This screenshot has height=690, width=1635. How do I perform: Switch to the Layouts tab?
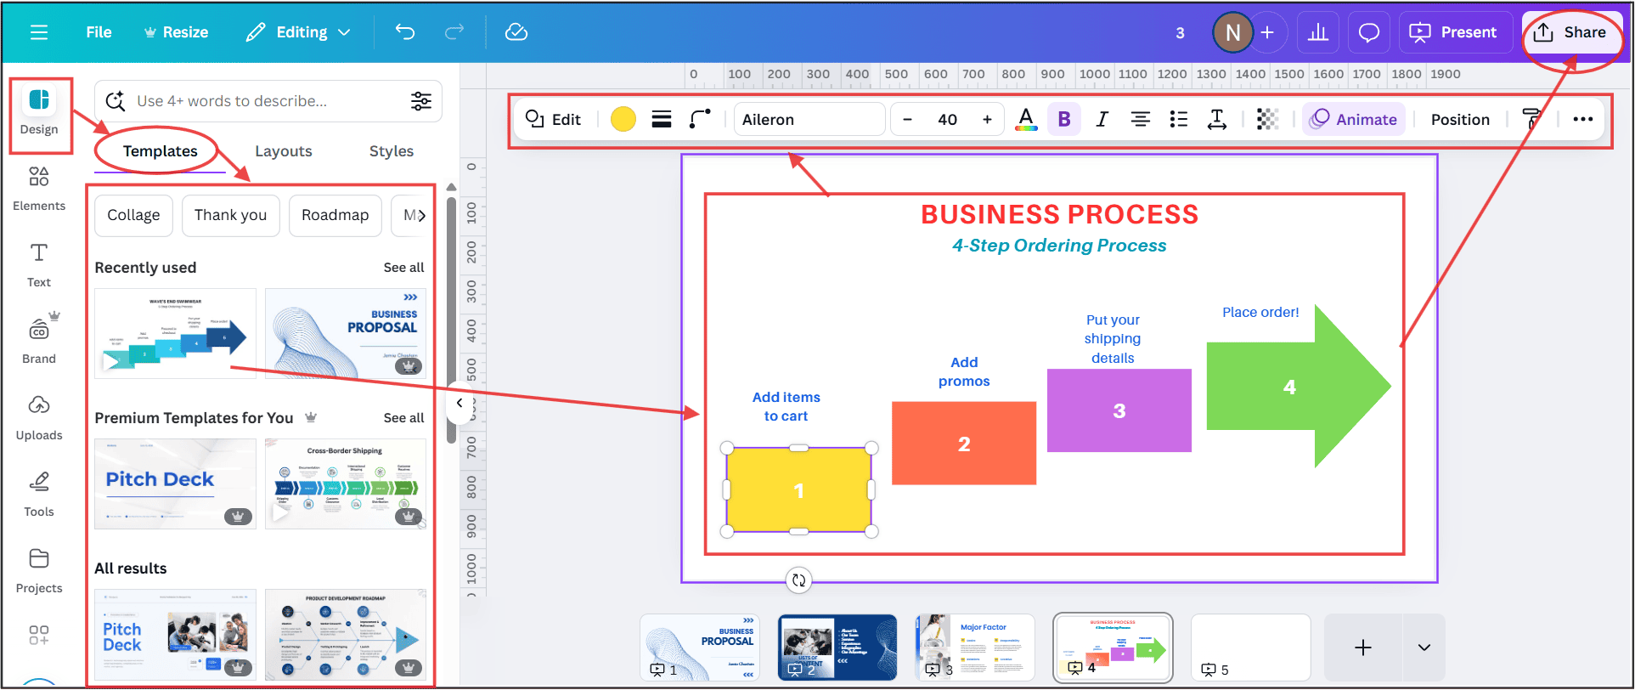(284, 151)
